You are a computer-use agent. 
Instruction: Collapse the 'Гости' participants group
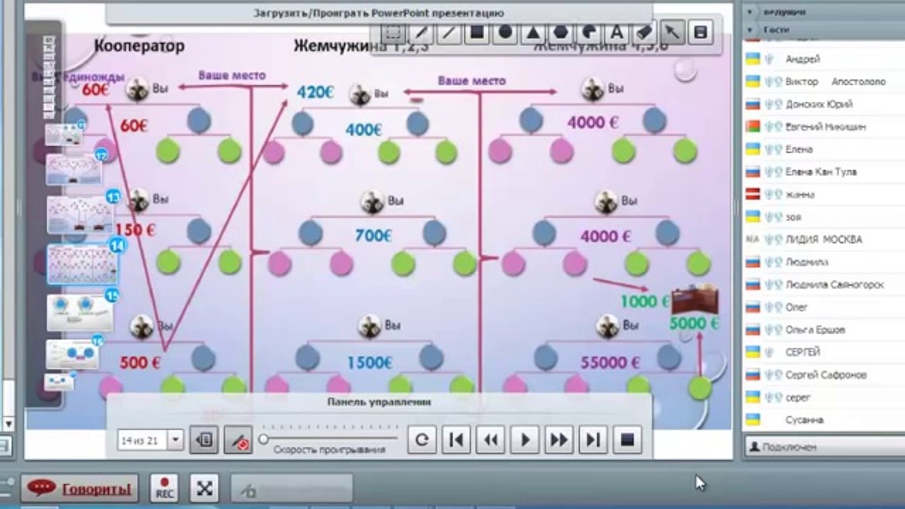[x=750, y=30]
